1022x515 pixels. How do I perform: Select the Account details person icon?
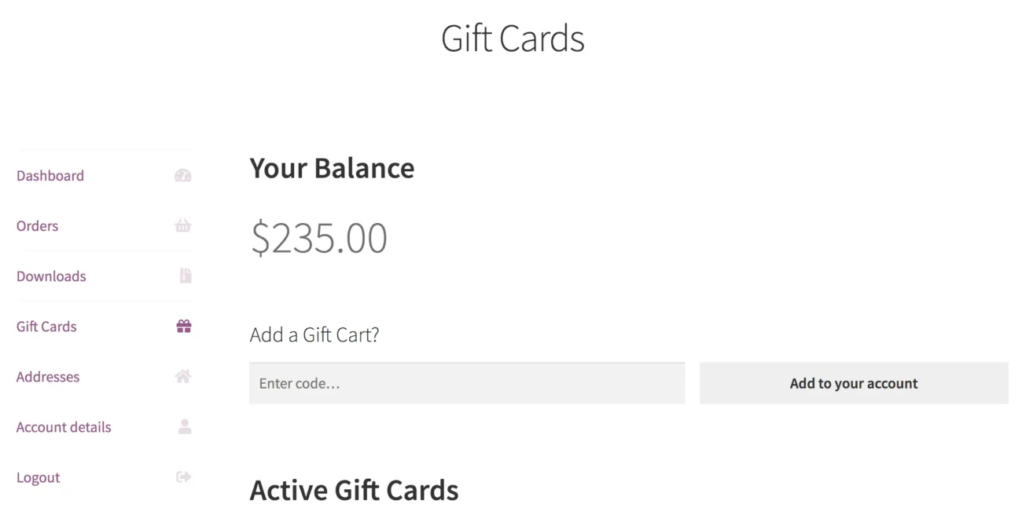point(182,426)
